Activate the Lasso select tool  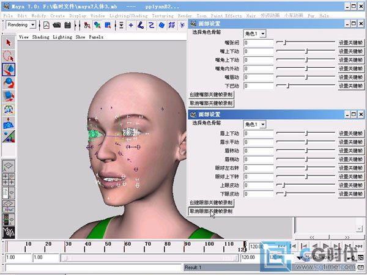tap(9, 56)
